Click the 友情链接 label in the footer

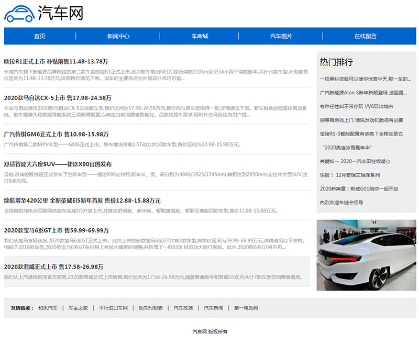22,308
